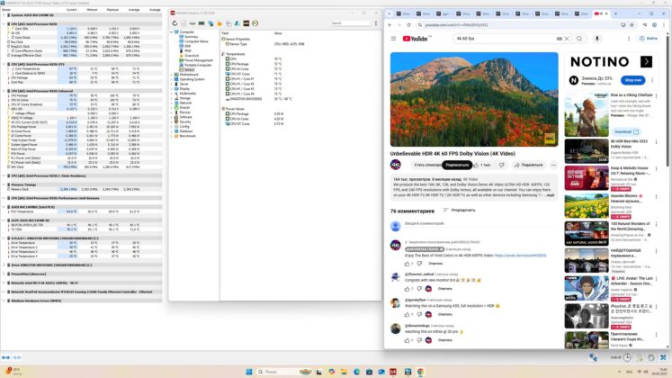Click the AIDA64 Search input field
The height and width of the screenshot is (378, 672).
pos(350,23)
